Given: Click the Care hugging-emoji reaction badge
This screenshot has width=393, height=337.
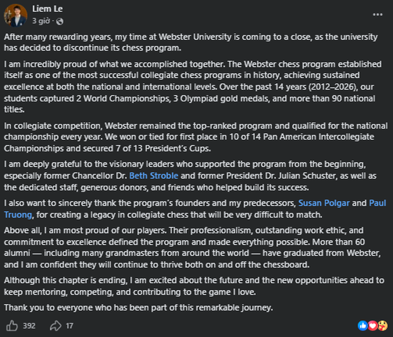Looking at the screenshot, I should pyautogui.click(x=383, y=326).
